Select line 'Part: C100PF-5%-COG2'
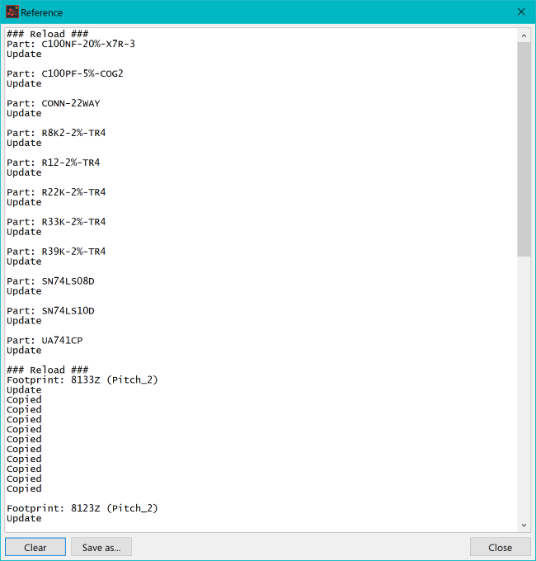This screenshot has height=561, width=536. pos(64,73)
